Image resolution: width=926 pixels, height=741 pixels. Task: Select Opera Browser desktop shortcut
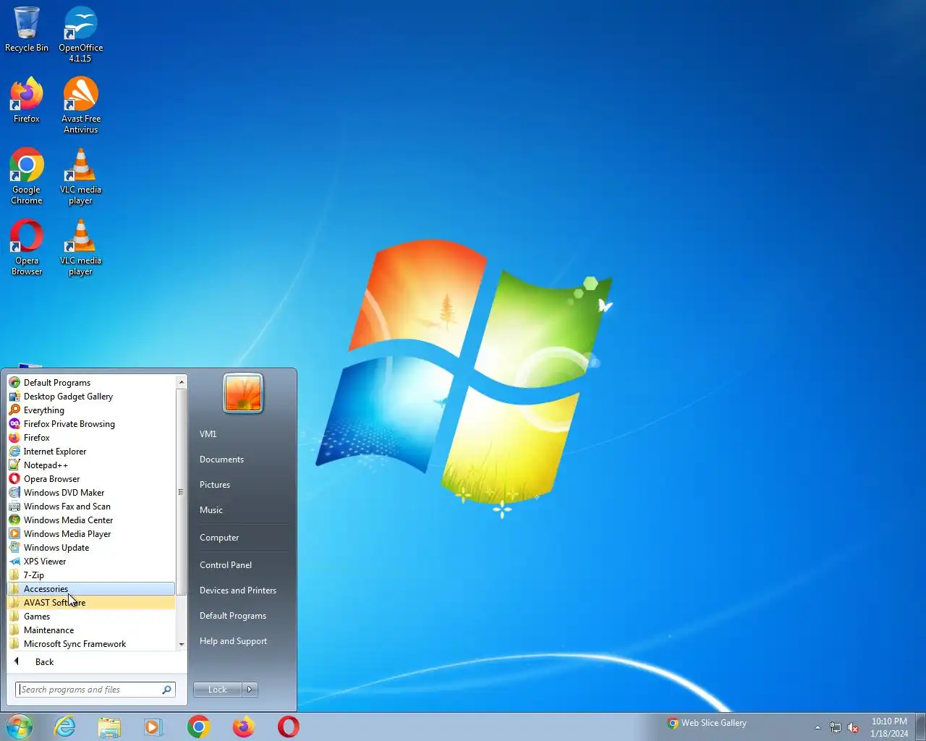(x=27, y=247)
